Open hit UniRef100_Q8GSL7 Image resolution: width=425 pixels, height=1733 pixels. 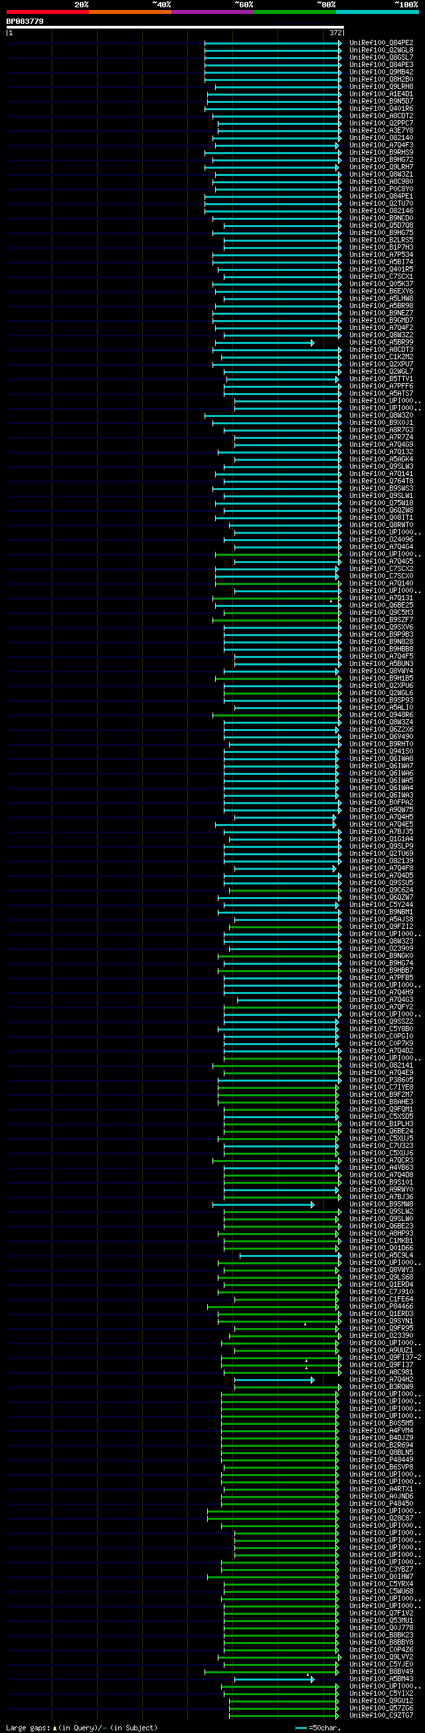coord(381,58)
